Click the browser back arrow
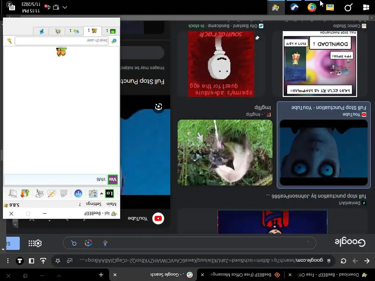This screenshot has height=281, width=375. coord(367,261)
